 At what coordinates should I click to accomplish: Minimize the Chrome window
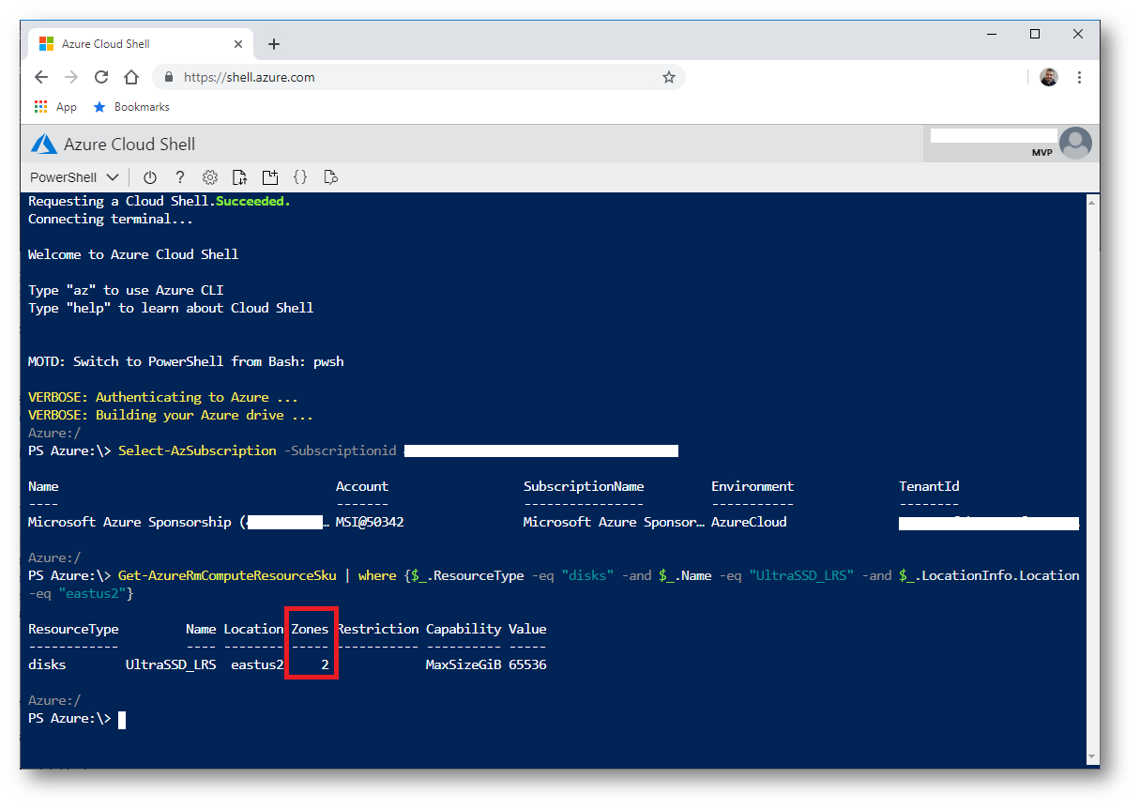point(992,34)
